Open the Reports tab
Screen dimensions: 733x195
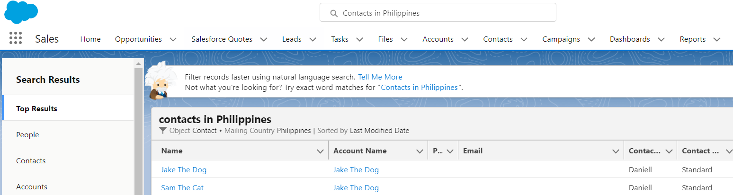[693, 39]
